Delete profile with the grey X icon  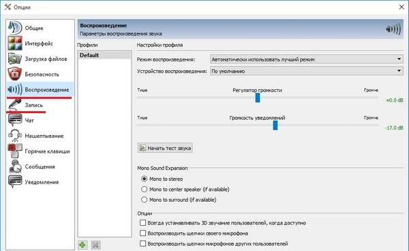point(95,245)
